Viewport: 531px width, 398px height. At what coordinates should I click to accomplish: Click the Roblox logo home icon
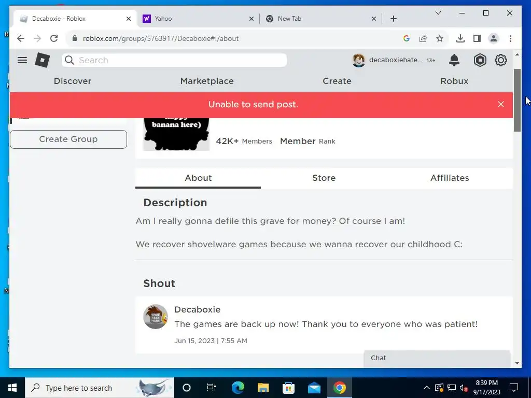pyautogui.click(x=43, y=60)
